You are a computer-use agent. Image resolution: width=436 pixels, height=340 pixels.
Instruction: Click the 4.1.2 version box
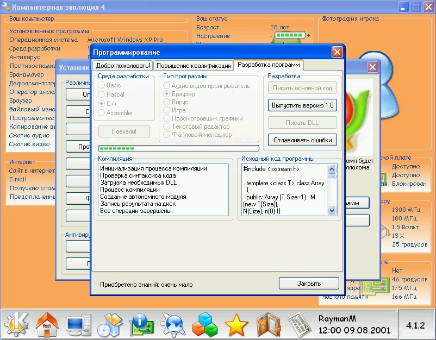coord(415,325)
